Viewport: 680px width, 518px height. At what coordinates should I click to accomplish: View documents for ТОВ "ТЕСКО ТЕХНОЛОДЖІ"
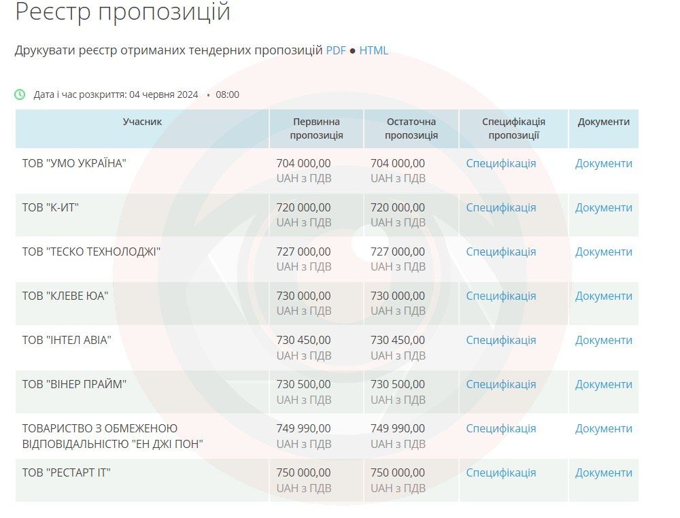coord(603,252)
